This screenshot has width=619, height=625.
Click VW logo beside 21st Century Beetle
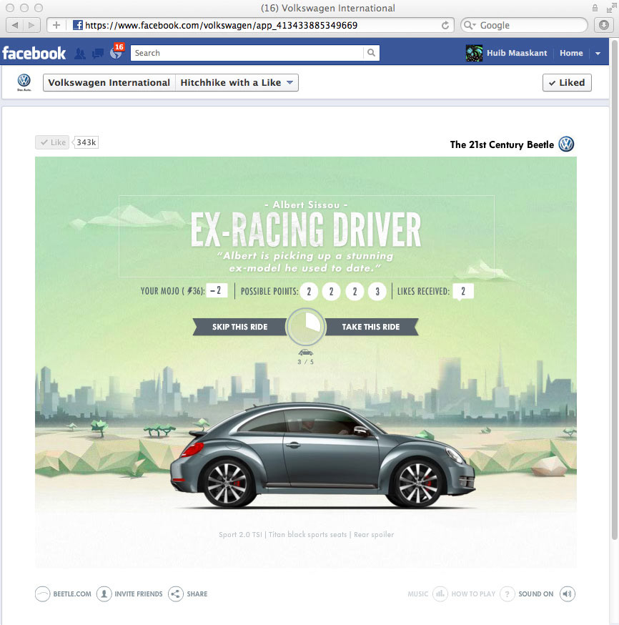pyautogui.click(x=566, y=144)
